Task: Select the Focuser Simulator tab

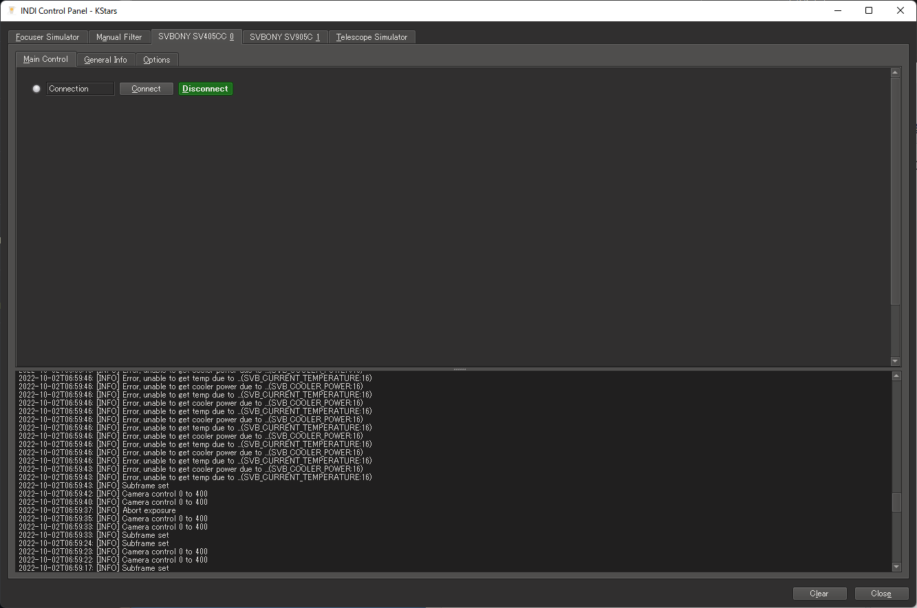Action: (x=47, y=36)
